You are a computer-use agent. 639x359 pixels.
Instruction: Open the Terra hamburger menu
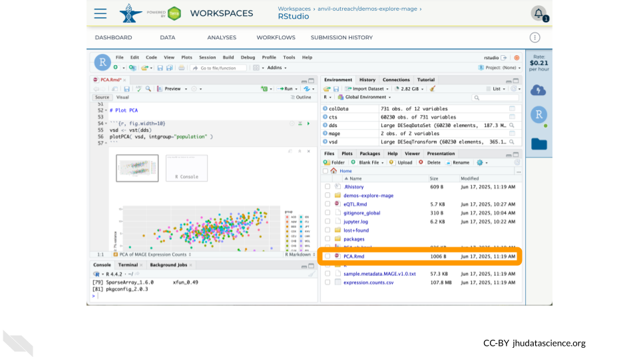[x=101, y=13]
